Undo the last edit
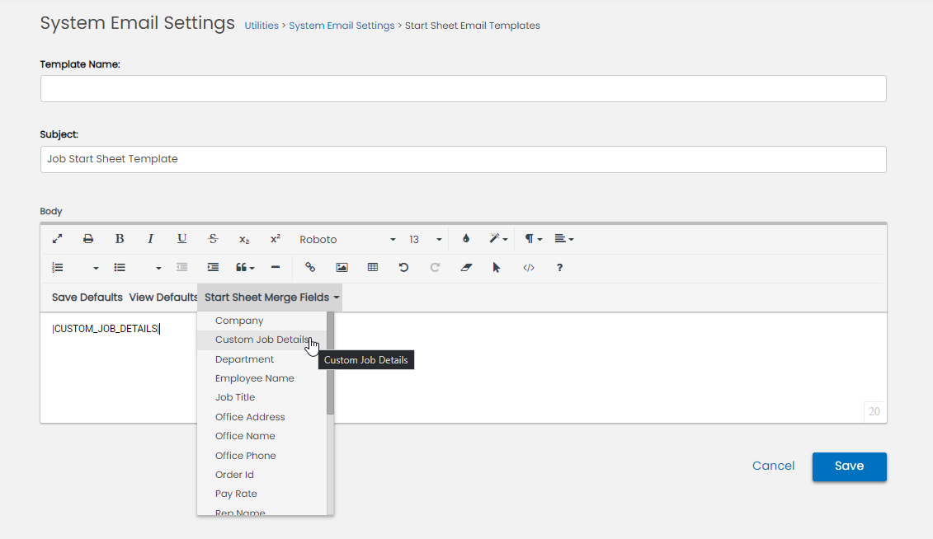933x539 pixels. click(403, 267)
